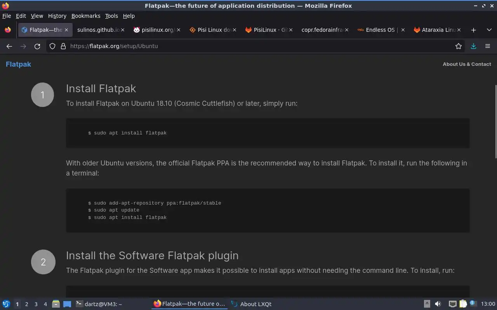Open the clipboard manager tray icon

(x=463, y=304)
